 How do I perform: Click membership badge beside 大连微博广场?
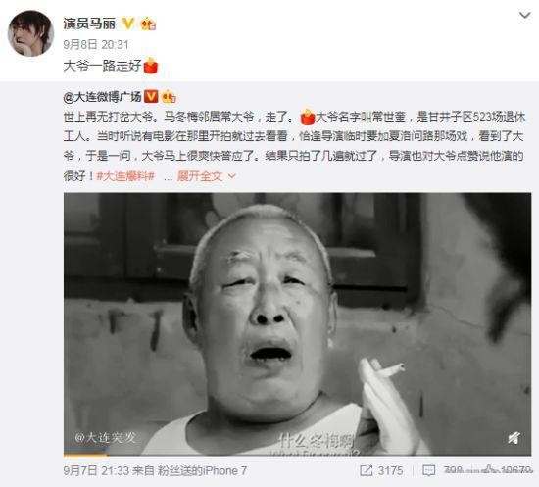(x=169, y=97)
